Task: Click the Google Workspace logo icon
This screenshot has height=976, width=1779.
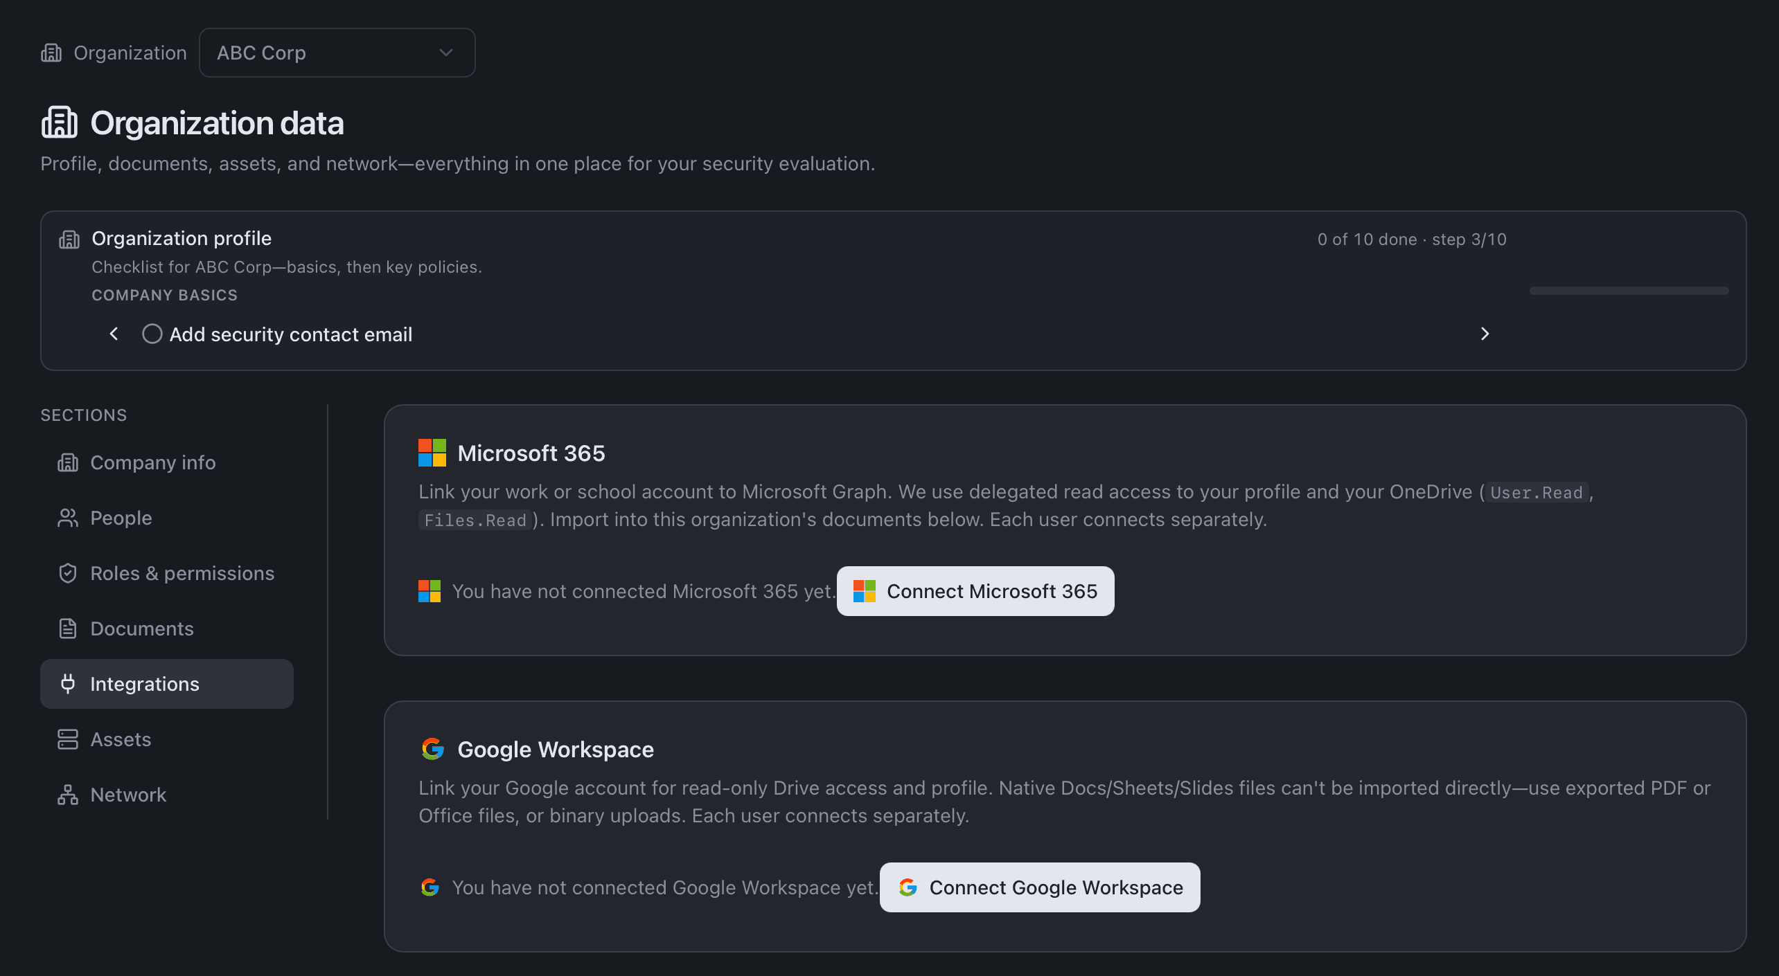Action: click(x=432, y=749)
